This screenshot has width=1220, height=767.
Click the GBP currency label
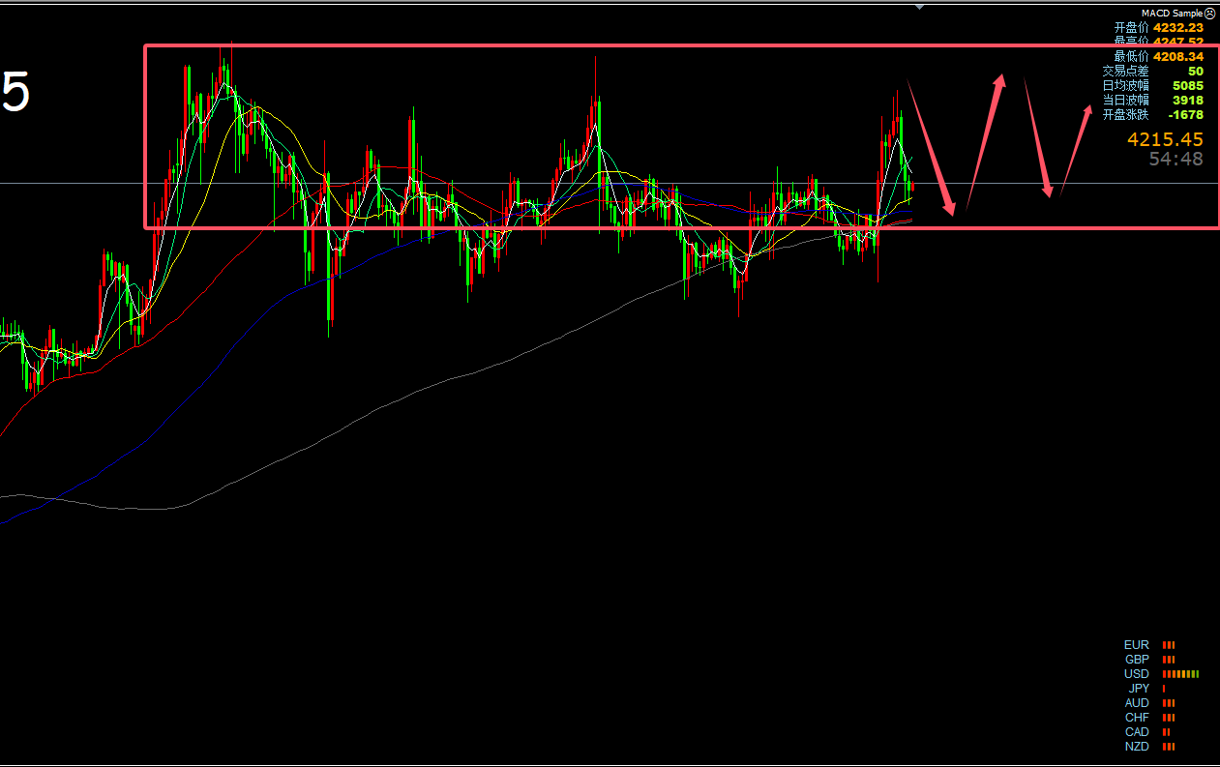click(1137, 660)
